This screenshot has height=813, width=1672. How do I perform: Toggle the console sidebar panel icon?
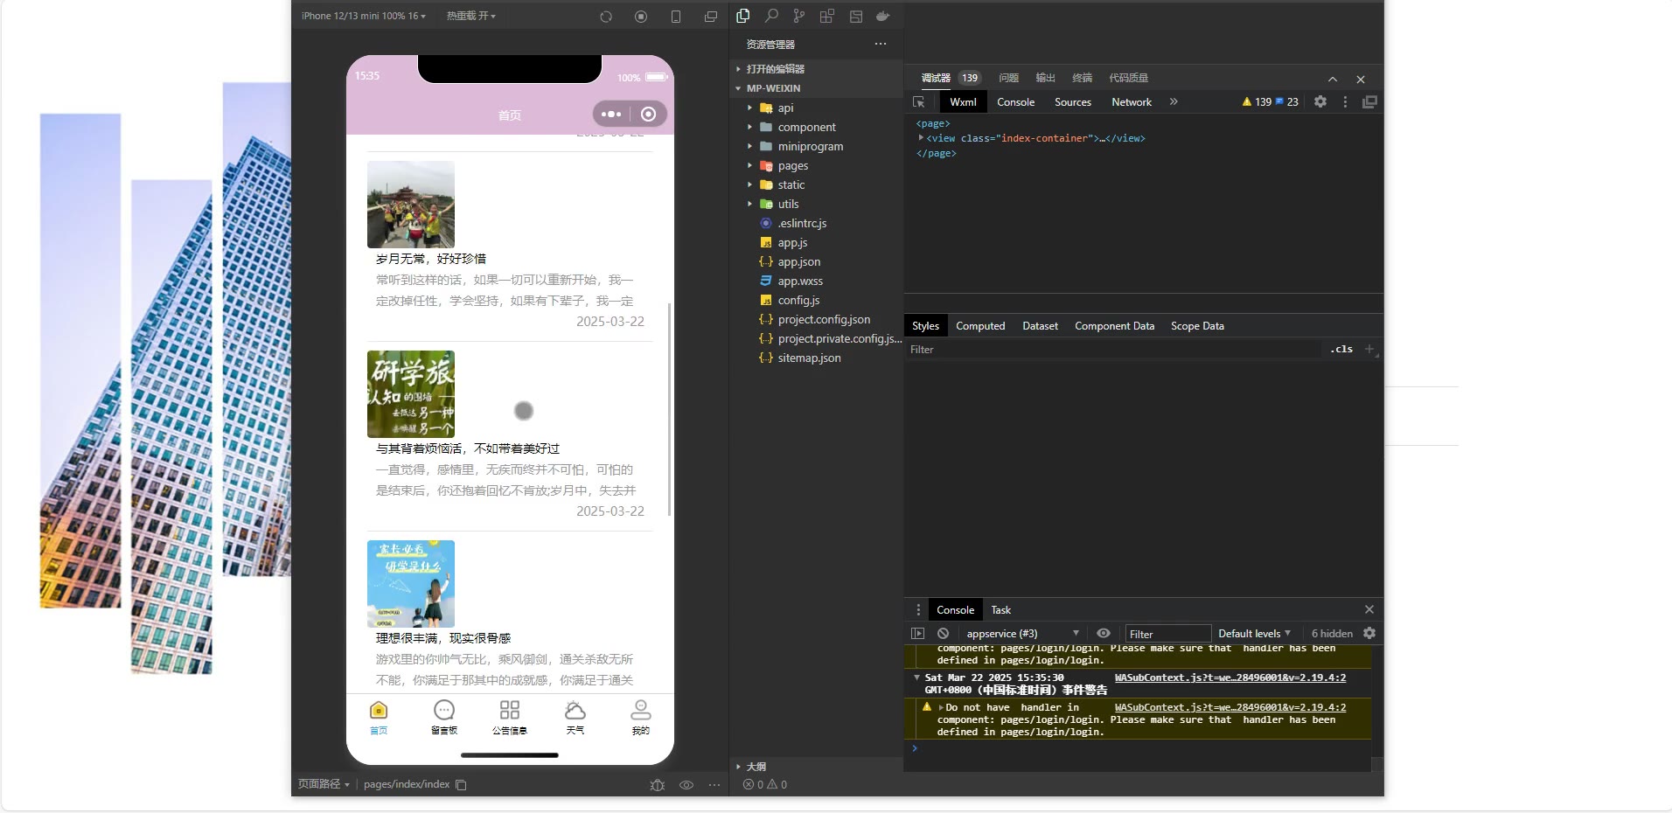click(917, 634)
